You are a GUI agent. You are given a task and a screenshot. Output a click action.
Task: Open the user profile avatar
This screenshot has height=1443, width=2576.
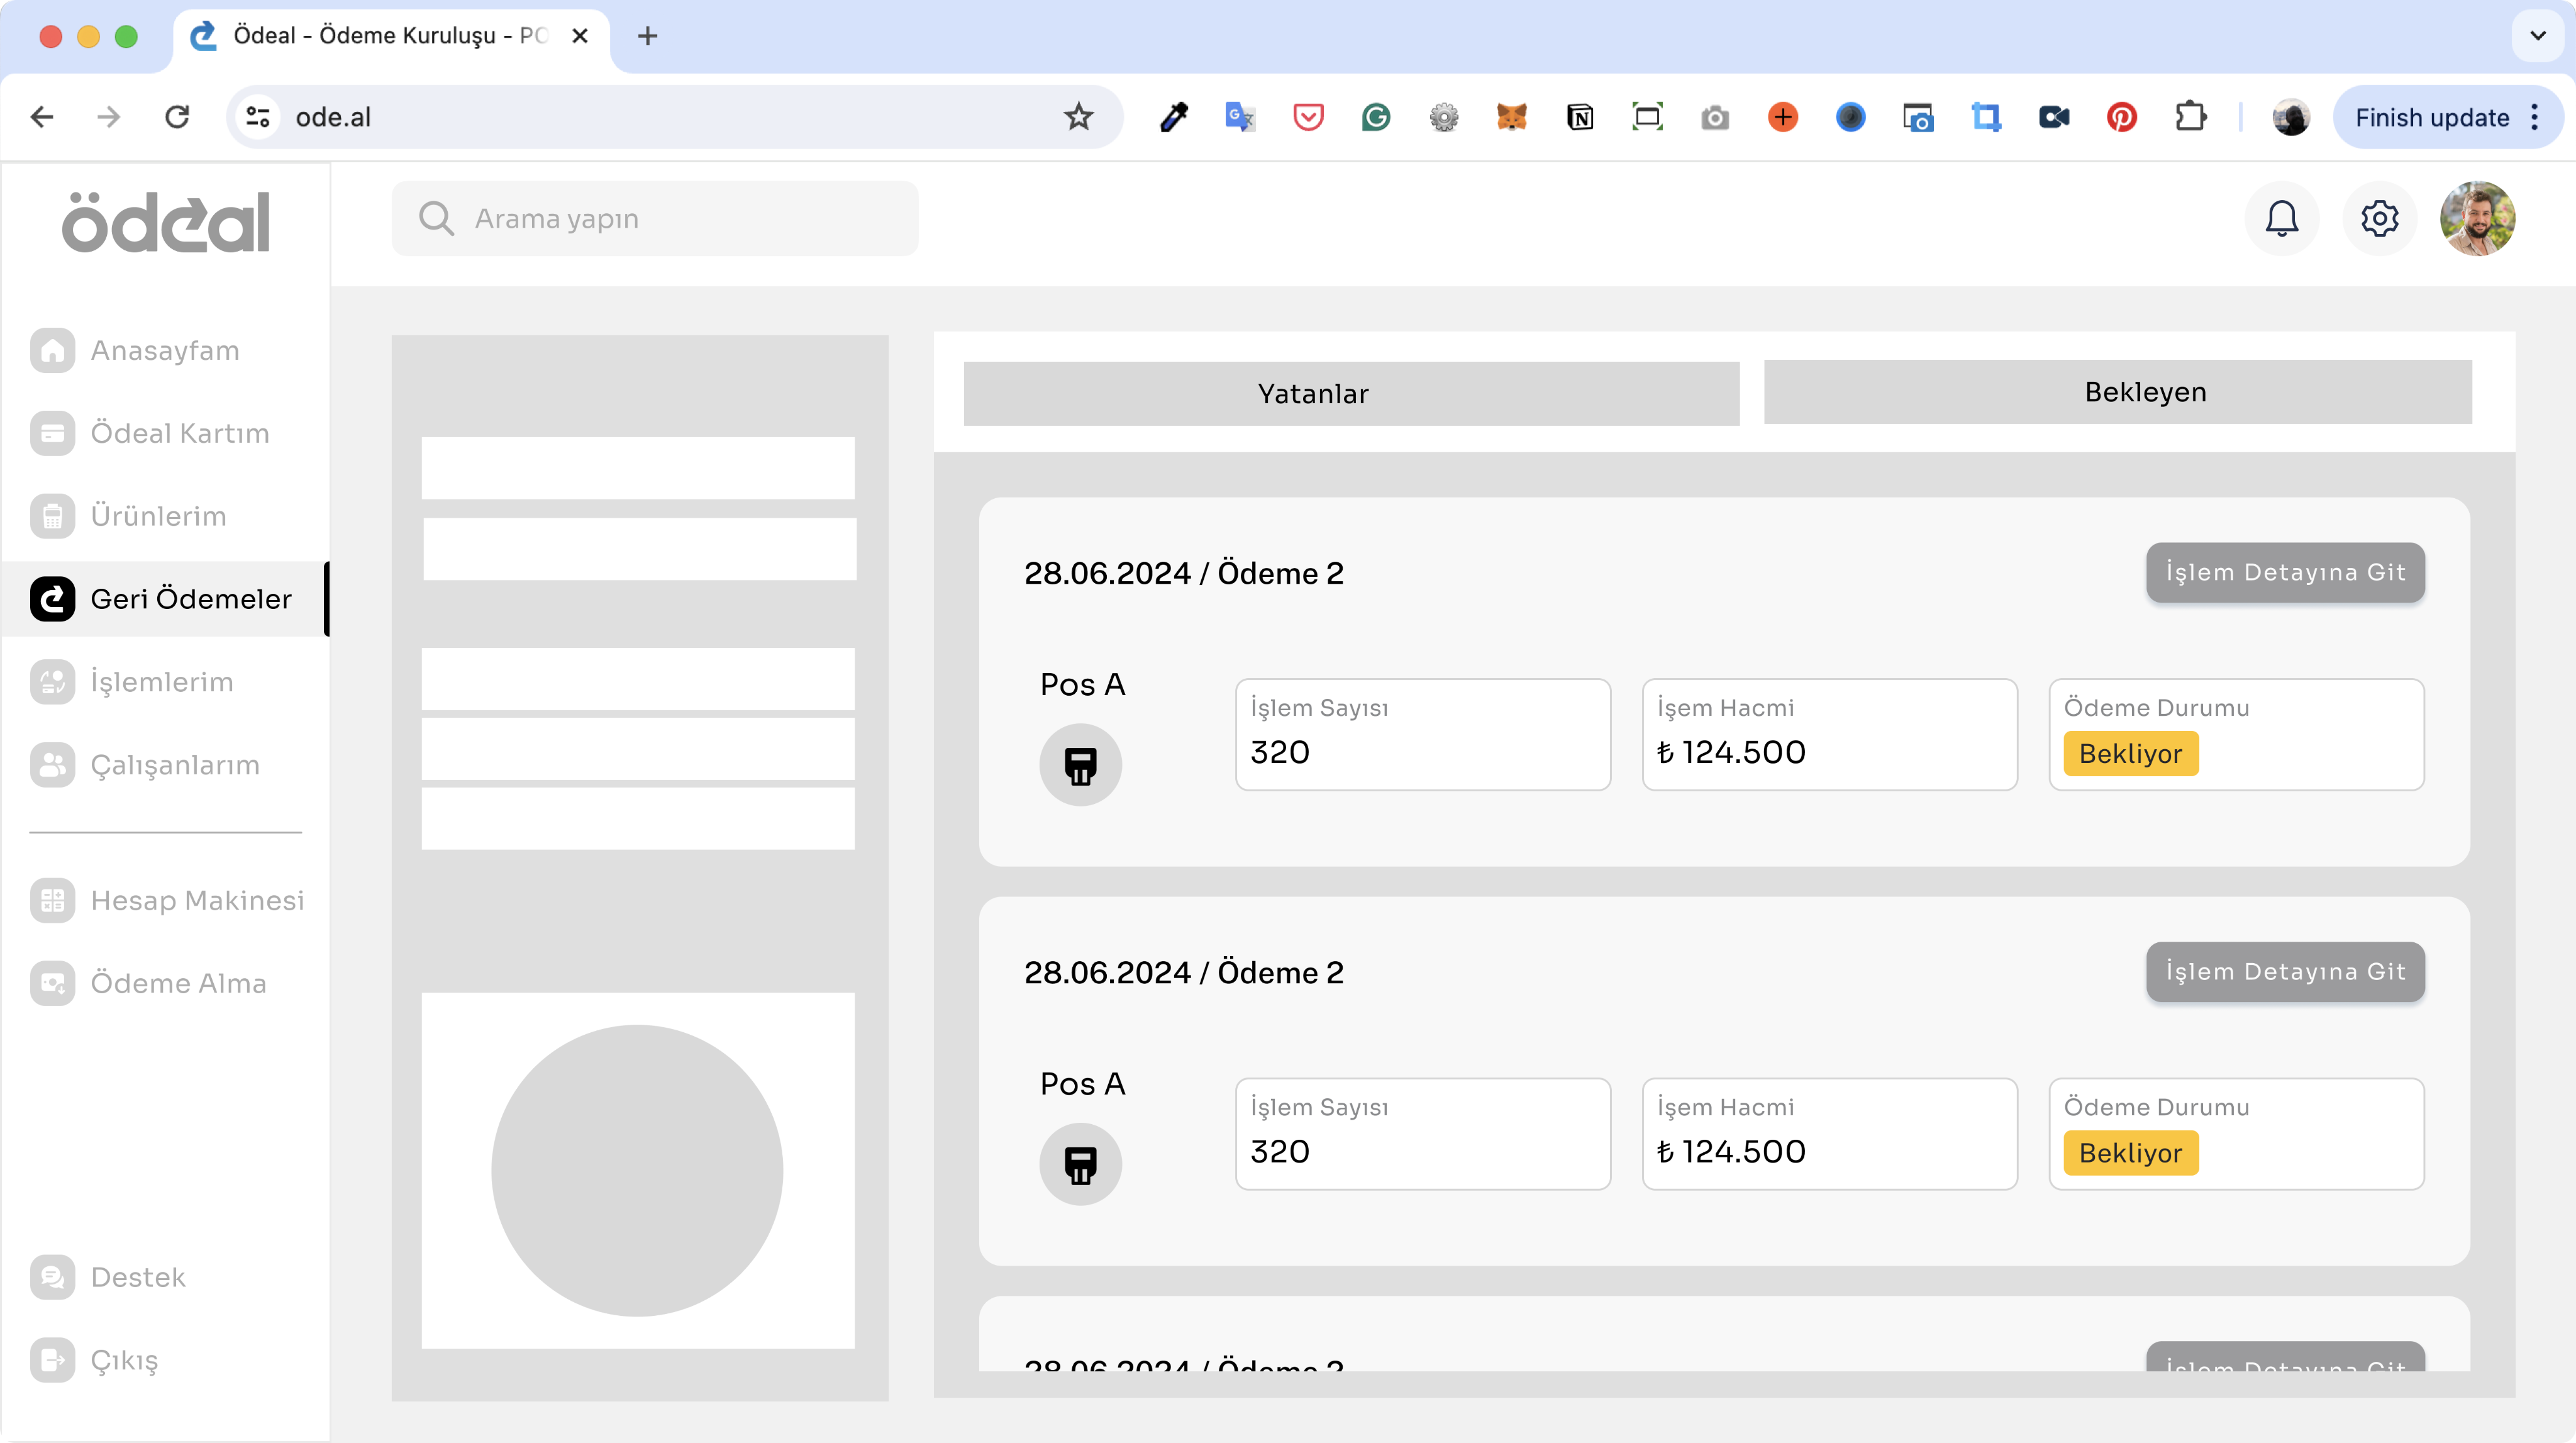pos(2477,218)
